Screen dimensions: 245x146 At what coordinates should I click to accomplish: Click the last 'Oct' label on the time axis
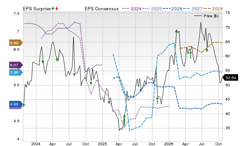(x=218, y=144)
